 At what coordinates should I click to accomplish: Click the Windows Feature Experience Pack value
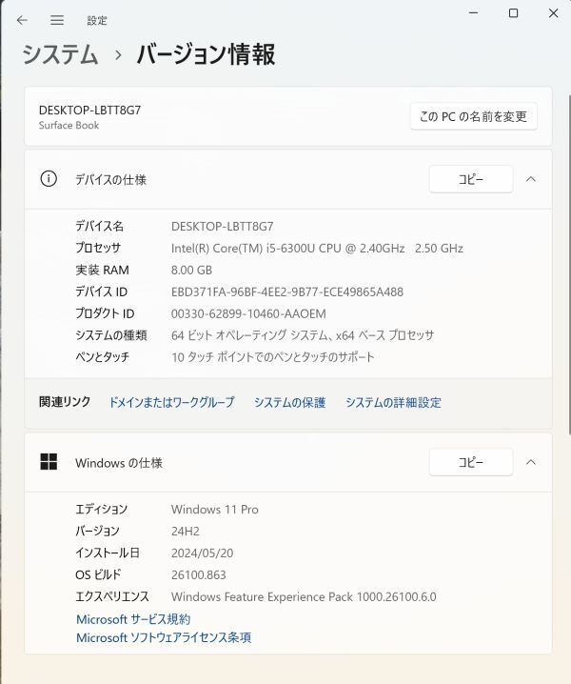pyautogui.click(x=304, y=596)
